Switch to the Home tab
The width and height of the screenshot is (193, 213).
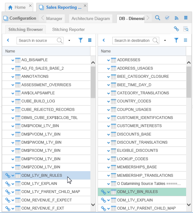coord(19,7)
